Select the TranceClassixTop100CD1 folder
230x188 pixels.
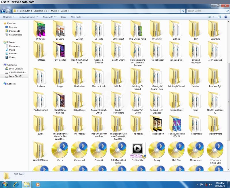[x=176, y=126]
